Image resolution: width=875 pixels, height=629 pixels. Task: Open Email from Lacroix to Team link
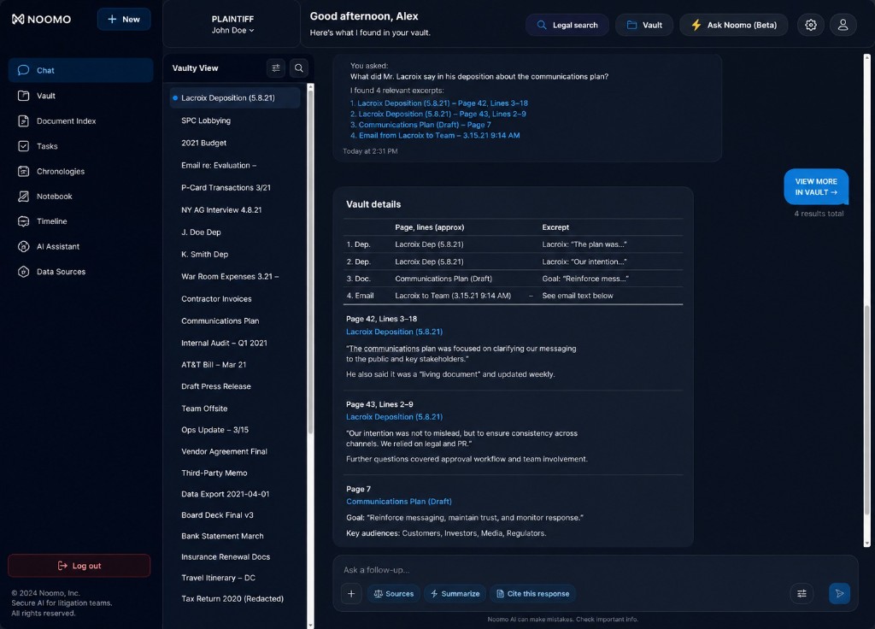click(x=435, y=135)
